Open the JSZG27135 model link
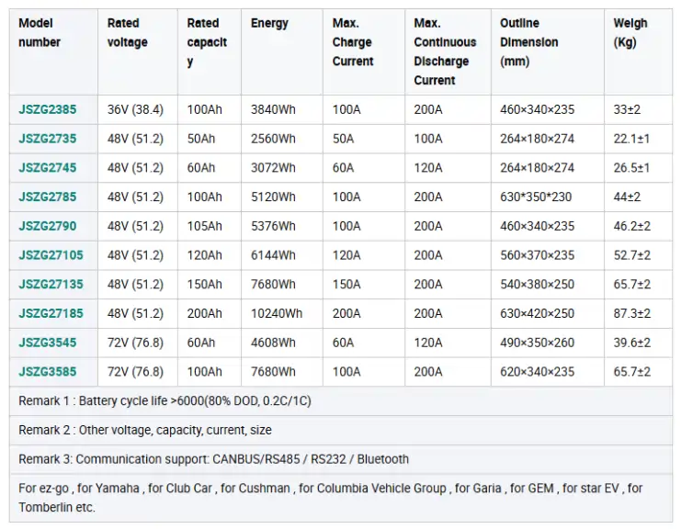This screenshot has width=681, height=529. [x=51, y=285]
